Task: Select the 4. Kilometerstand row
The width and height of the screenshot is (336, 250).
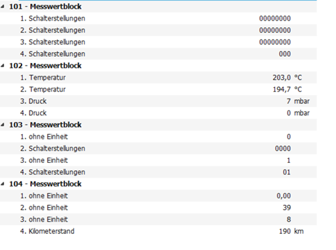Action: (x=159, y=231)
